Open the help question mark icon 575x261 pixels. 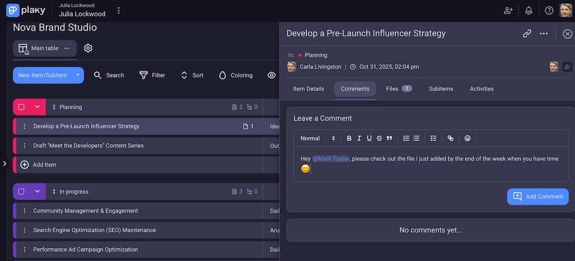tap(549, 11)
